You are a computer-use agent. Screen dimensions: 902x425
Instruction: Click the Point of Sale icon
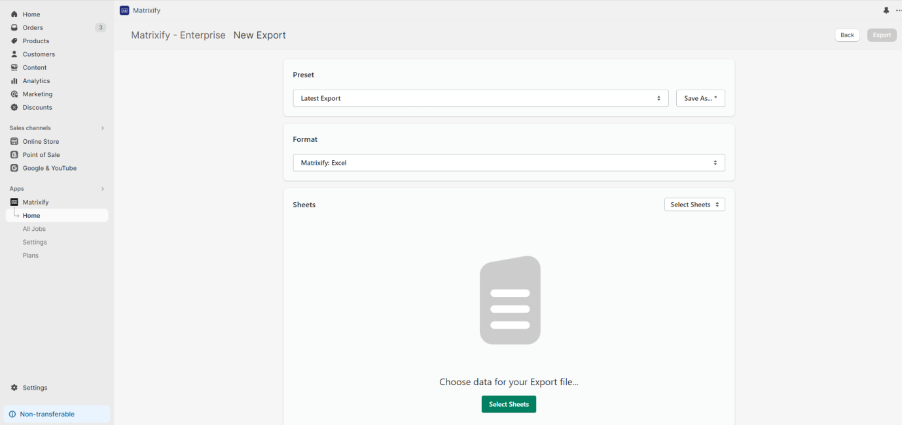coord(14,155)
